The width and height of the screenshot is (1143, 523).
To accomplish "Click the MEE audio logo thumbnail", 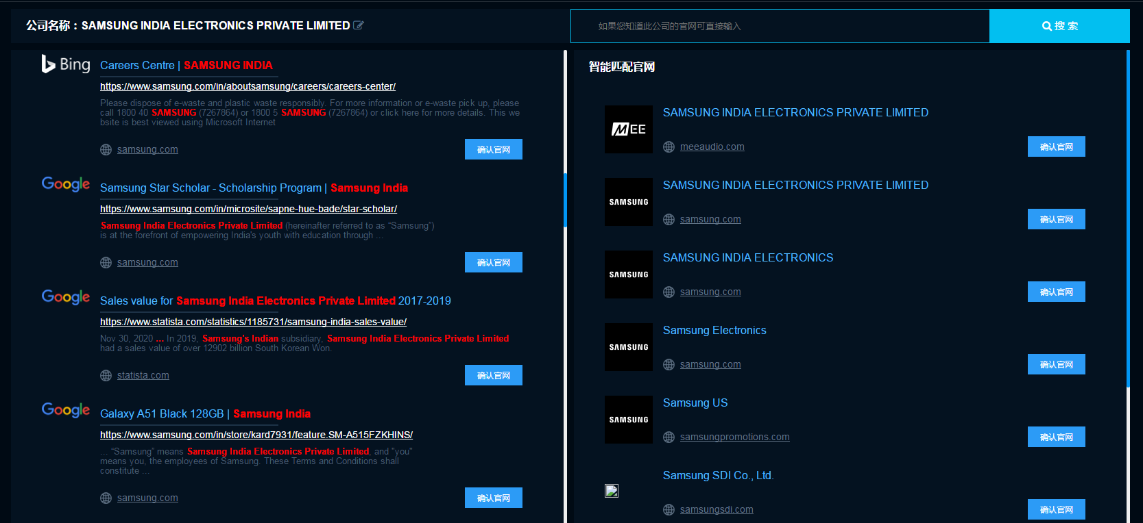I will [x=629, y=129].
